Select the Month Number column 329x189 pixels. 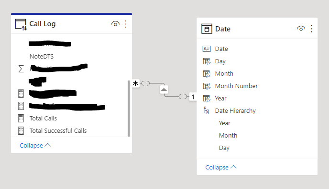(x=236, y=86)
